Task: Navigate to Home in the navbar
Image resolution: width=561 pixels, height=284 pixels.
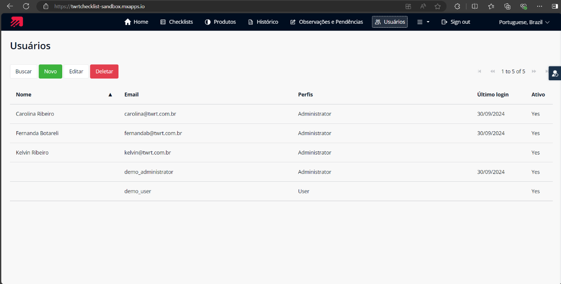Action: (x=136, y=22)
